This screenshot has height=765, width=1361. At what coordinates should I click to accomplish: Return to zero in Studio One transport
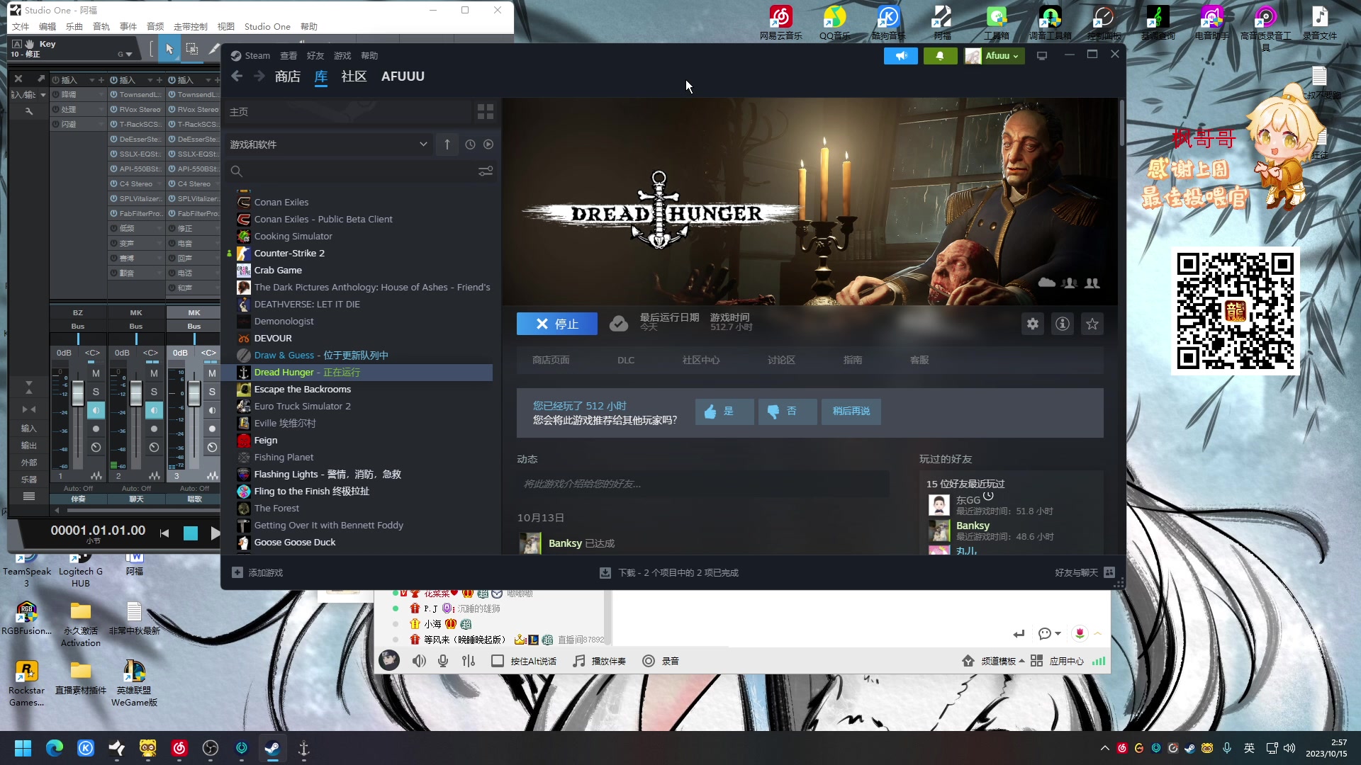click(164, 533)
